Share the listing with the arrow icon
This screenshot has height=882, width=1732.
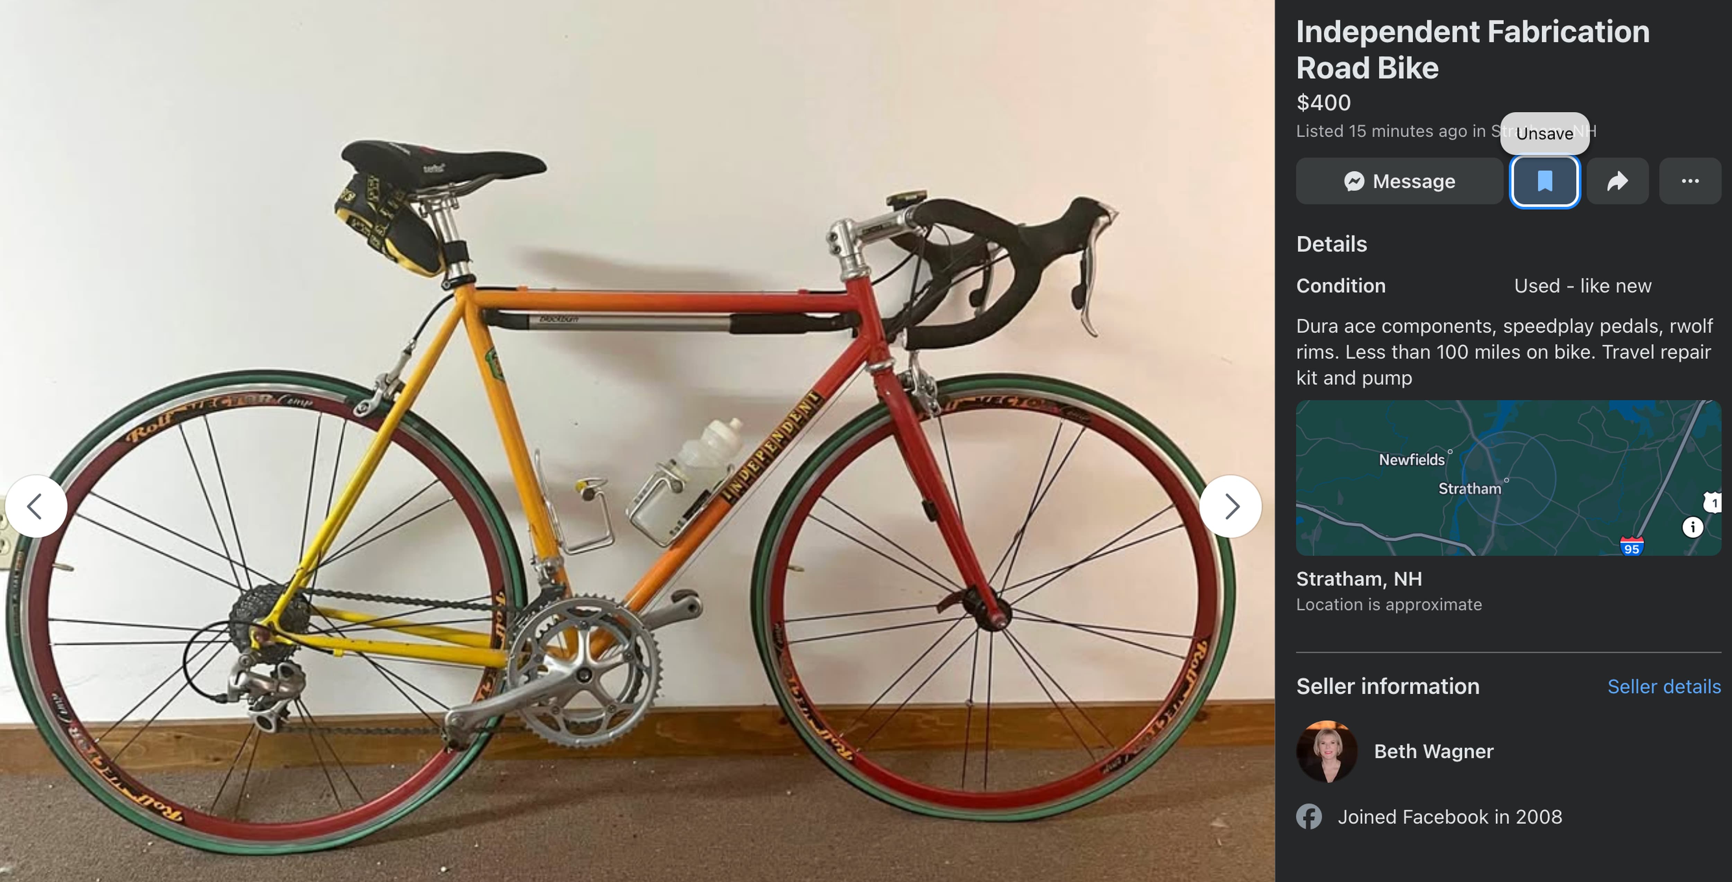coord(1617,181)
